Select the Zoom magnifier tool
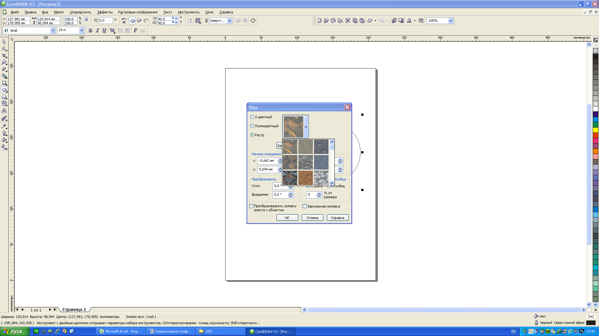 (x=4, y=63)
